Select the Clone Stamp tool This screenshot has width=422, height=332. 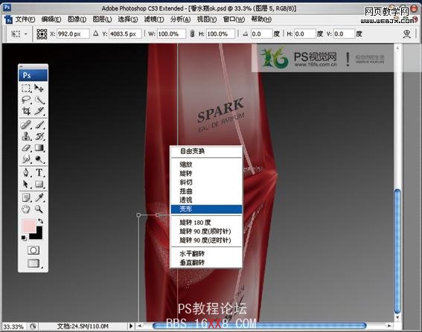click(x=26, y=136)
